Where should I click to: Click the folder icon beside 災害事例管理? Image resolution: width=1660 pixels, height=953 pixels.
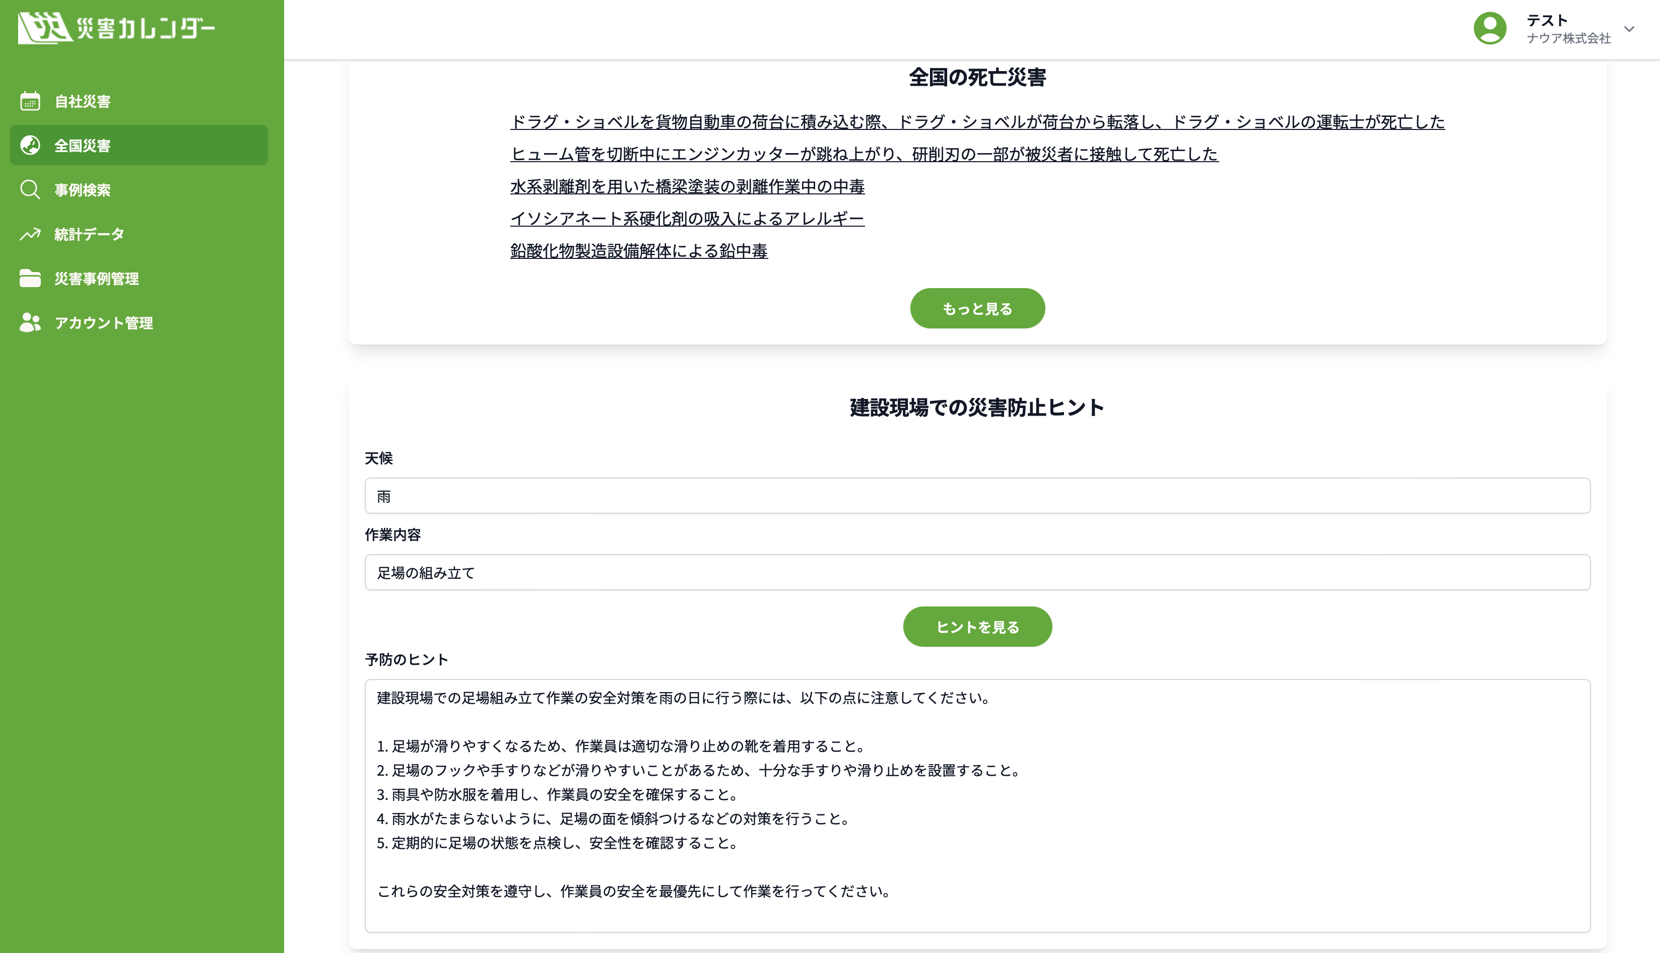point(30,278)
